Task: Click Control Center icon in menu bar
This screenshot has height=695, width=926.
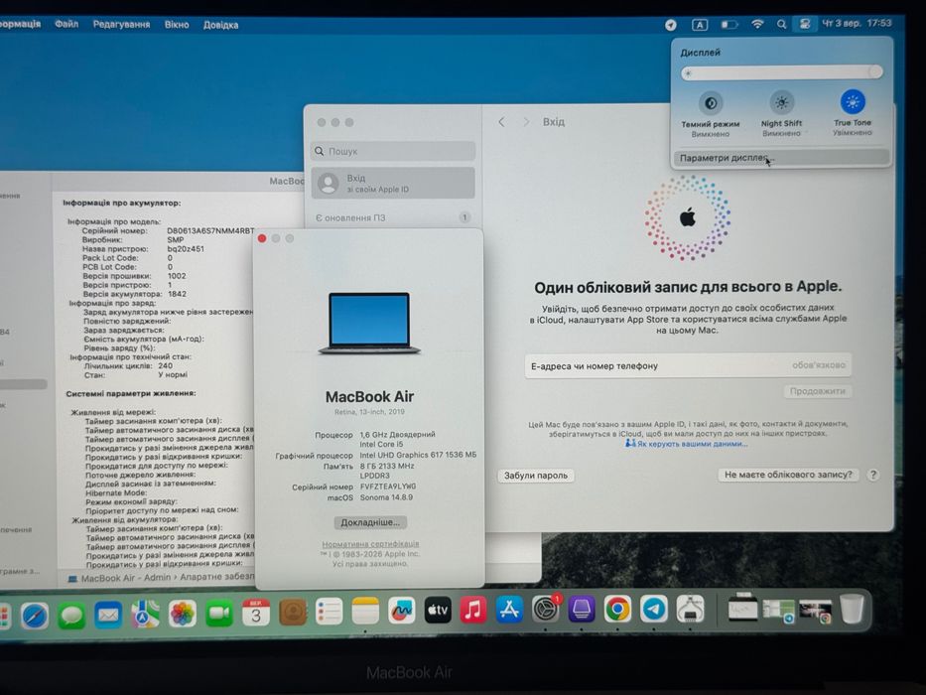Action: pos(804,24)
